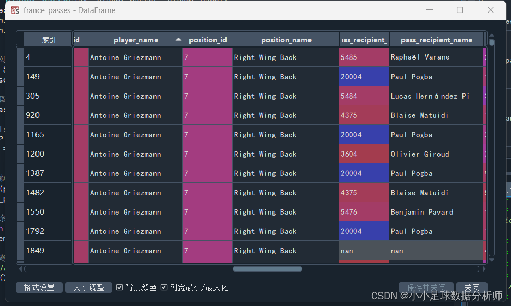Viewport: 511px width, 306px height.
Task: Click recipient id 4375 in row 920
Action: coord(364,115)
